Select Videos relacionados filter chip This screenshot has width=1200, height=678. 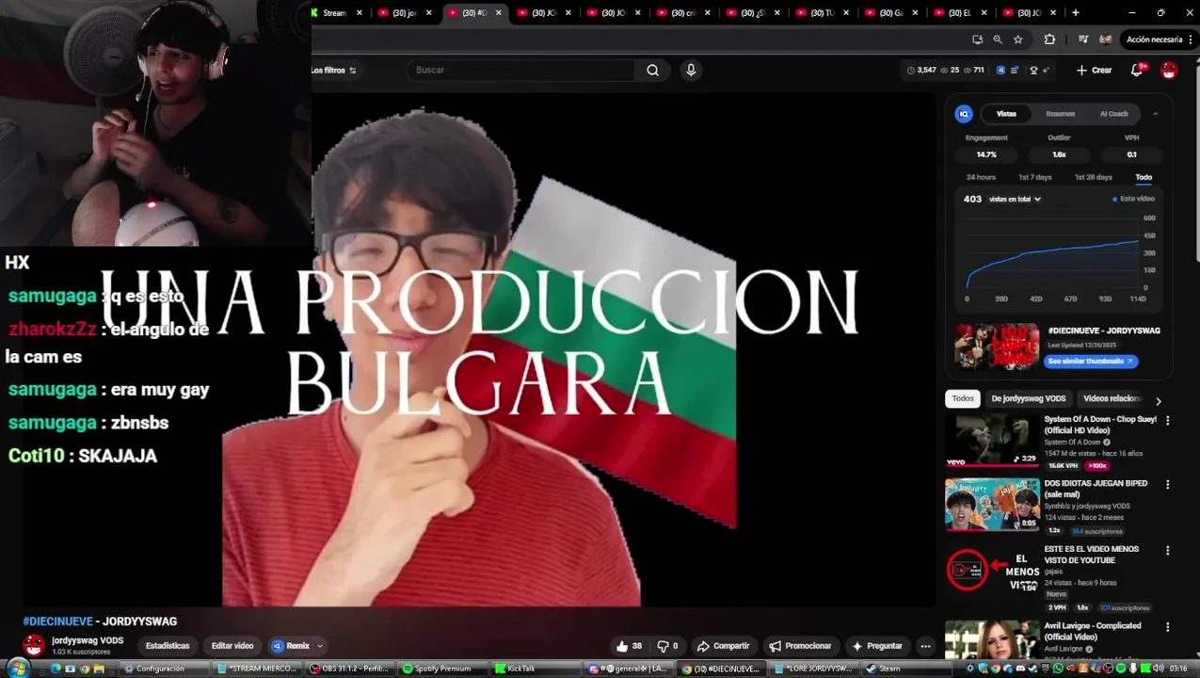(1112, 398)
